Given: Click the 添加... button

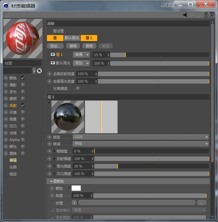Looking at the screenshot, I should 55,46.
